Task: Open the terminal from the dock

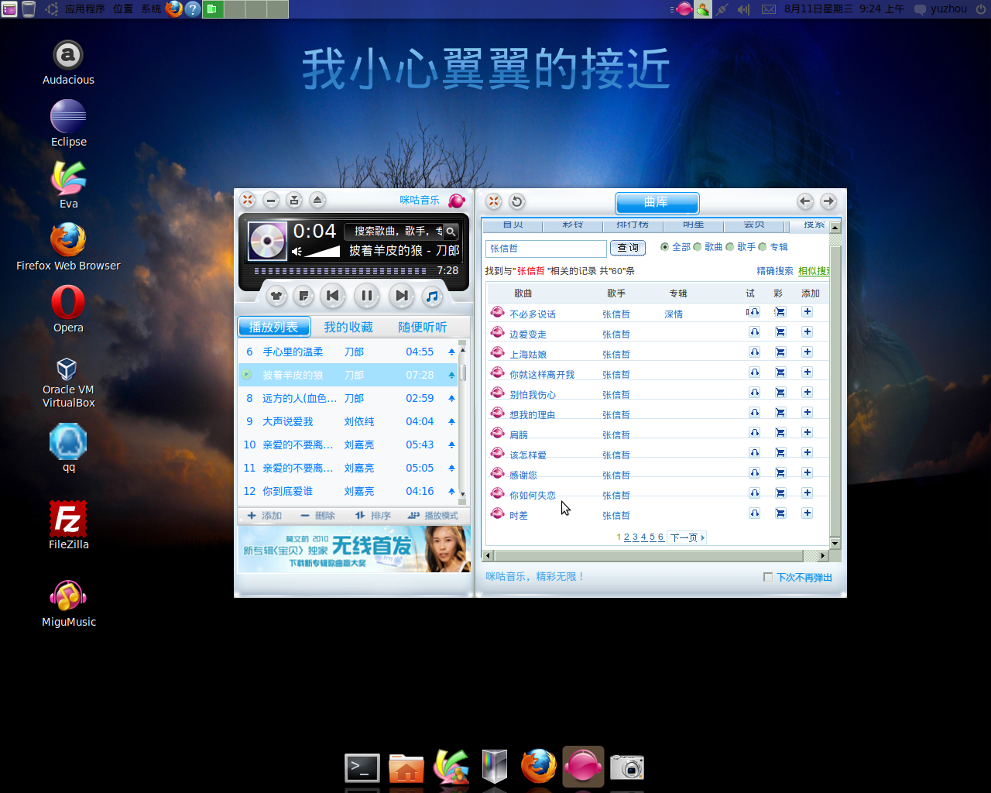Action: click(x=362, y=768)
